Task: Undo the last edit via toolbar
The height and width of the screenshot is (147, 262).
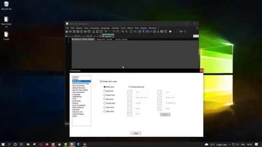Action: [106, 31]
